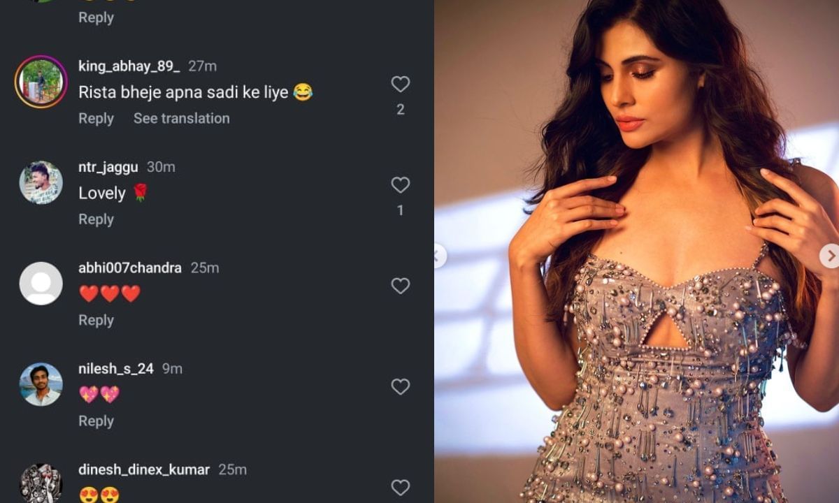The height and width of the screenshot is (503, 839).
Task: Open king_abhay_89_ profile picture
Action: click(41, 82)
